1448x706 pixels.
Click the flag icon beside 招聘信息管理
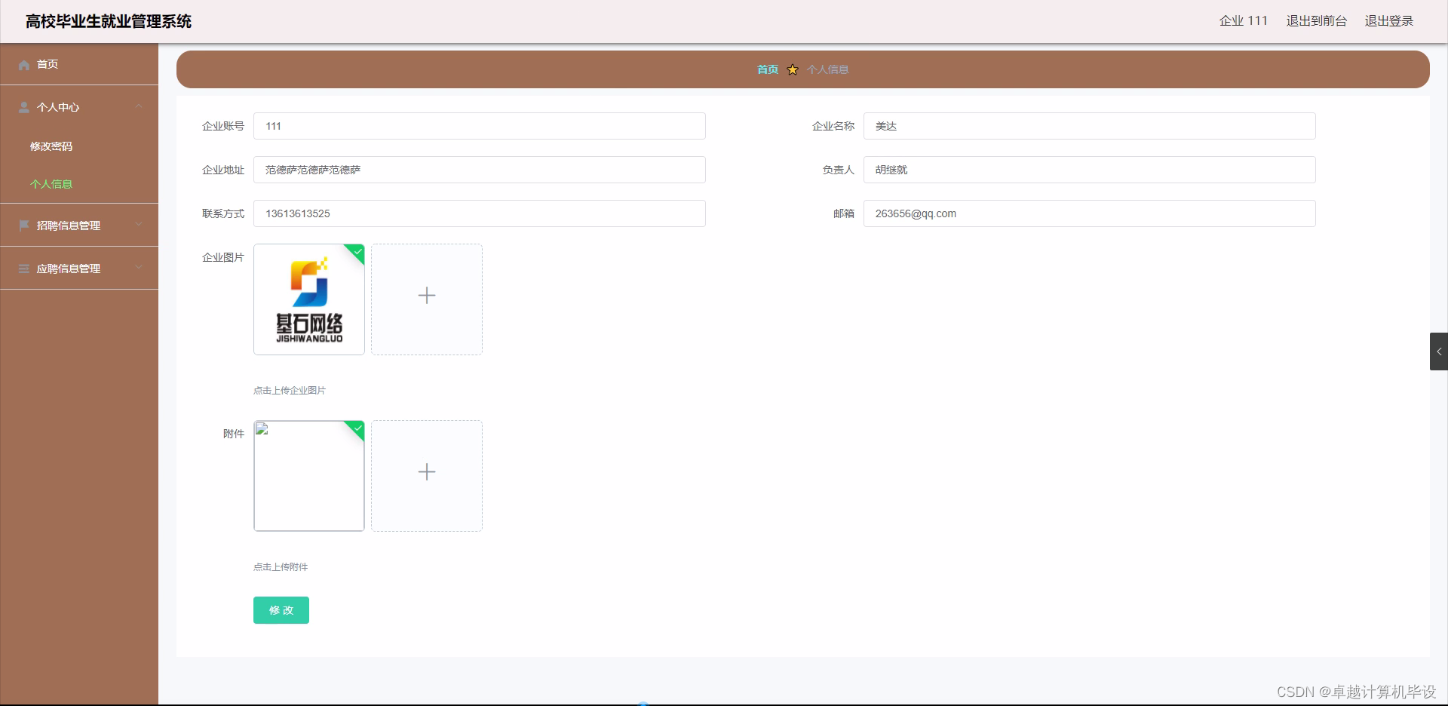coord(23,225)
